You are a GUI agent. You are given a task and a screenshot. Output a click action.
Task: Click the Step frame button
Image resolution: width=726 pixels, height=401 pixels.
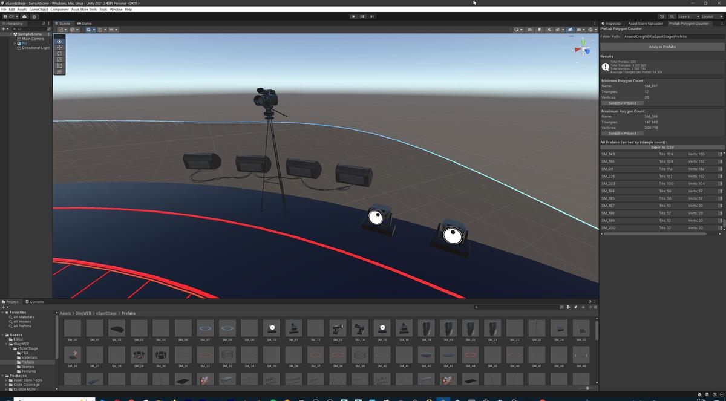pyautogui.click(x=372, y=16)
